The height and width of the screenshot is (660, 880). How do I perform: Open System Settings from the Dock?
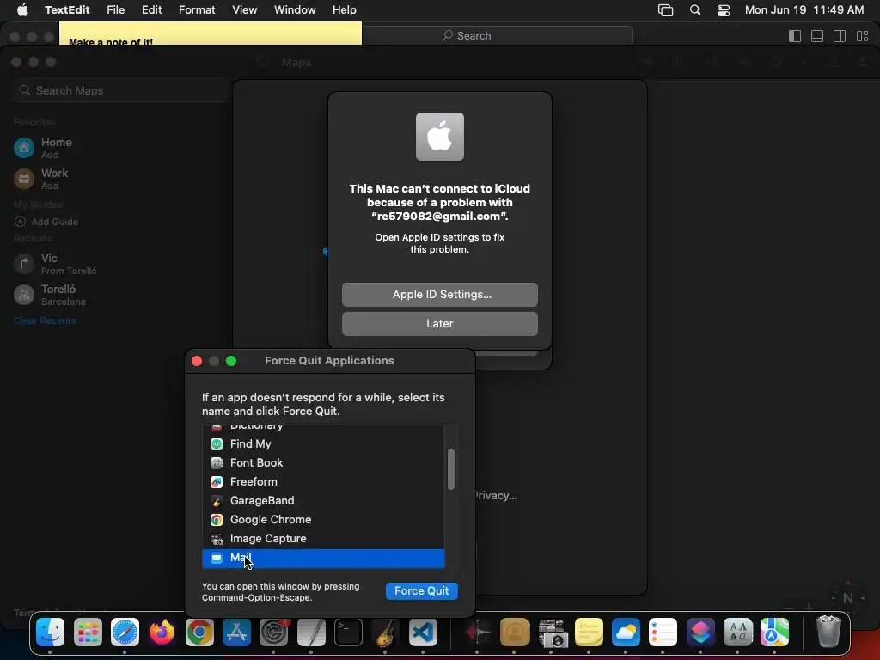tap(273, 632)
